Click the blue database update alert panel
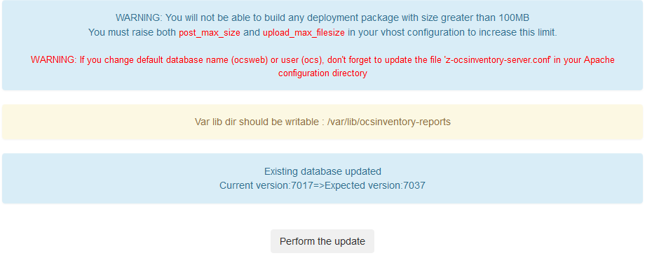659x258 pixels. 322,178
